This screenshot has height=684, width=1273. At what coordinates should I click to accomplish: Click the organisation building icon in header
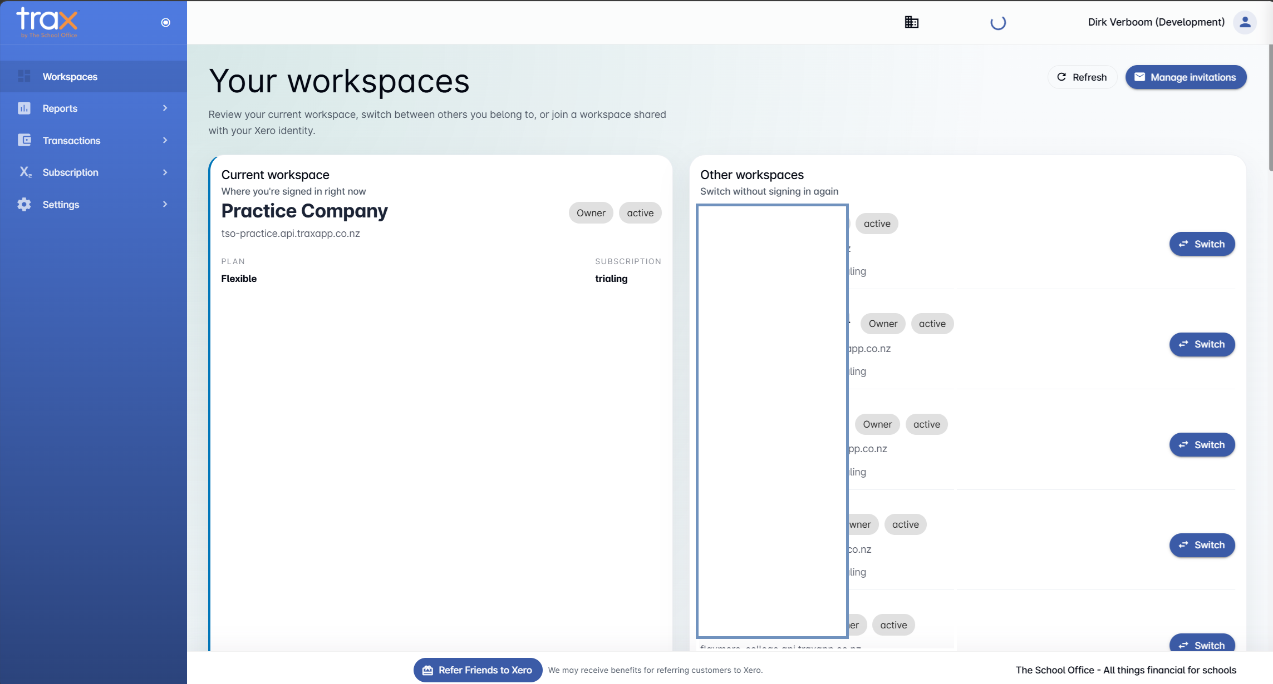tap(911, 22)
